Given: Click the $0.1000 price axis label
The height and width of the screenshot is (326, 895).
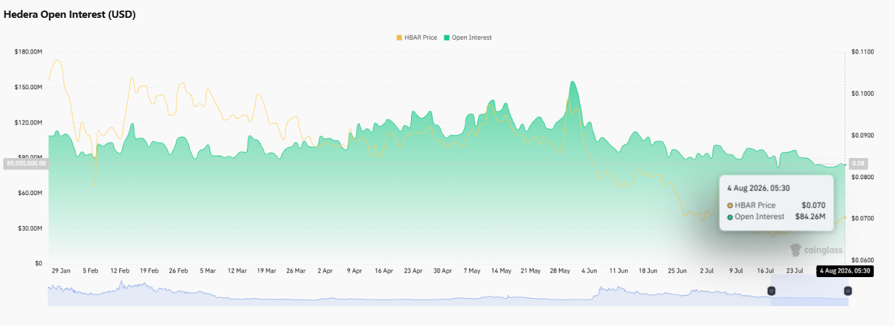Looking at the screenshot, I should click(x=863, y=94).
